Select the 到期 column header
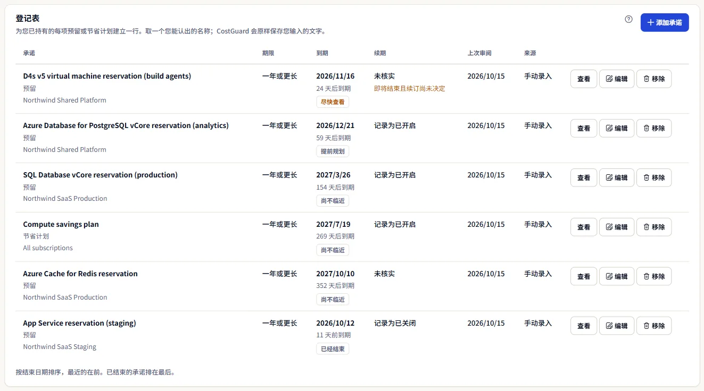Viewport: 704px width, 391px height. 322,53
